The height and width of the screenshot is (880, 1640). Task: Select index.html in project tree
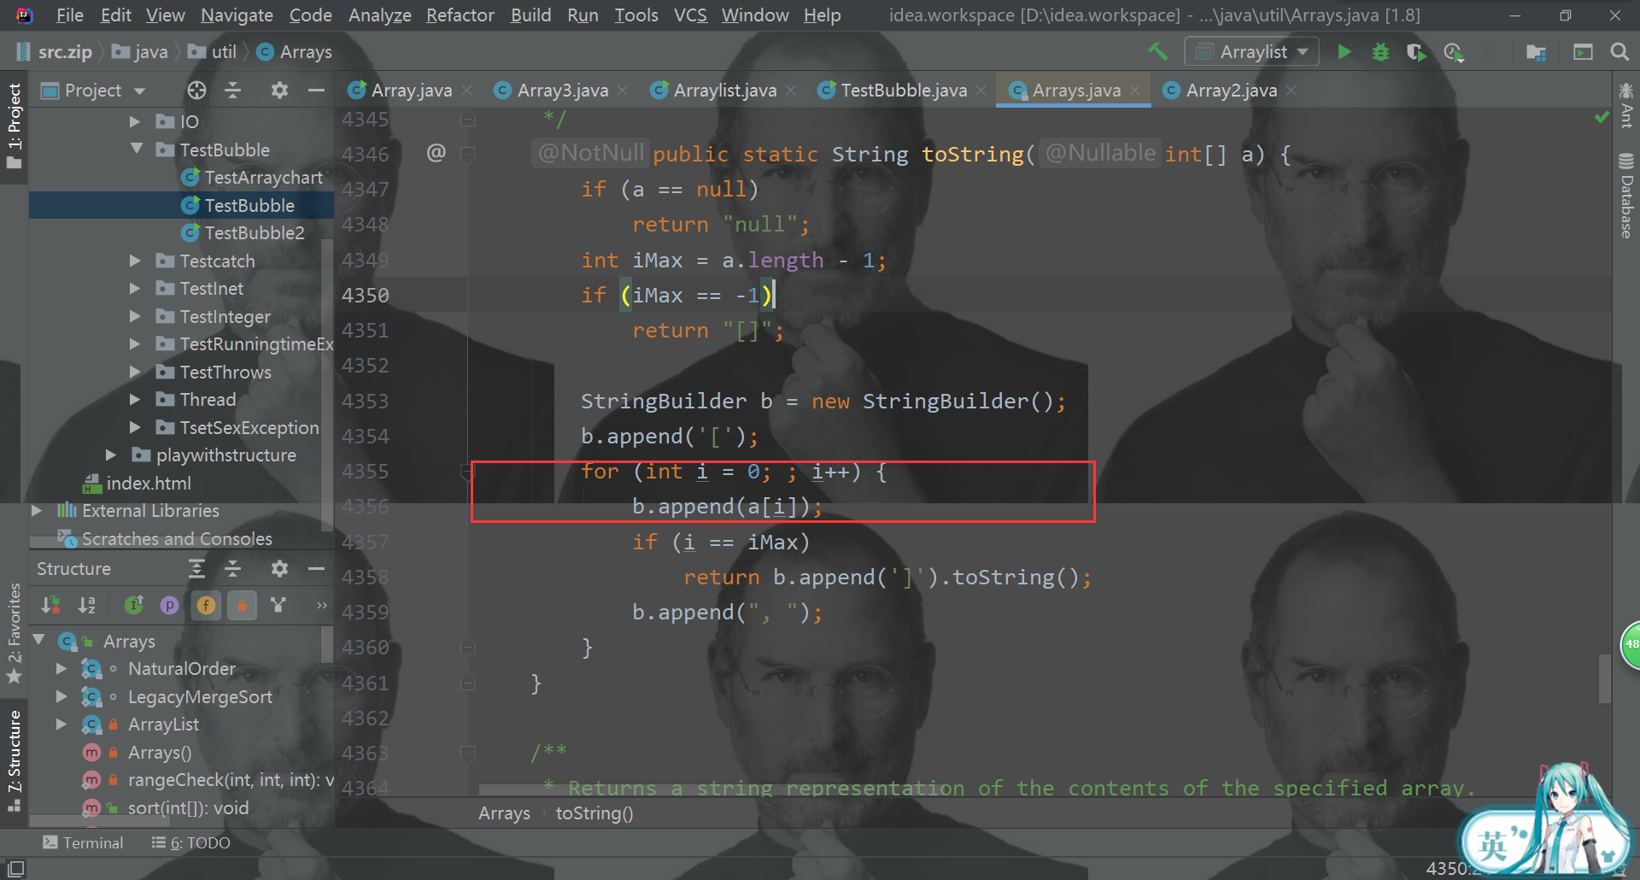(x=149, y=484)
